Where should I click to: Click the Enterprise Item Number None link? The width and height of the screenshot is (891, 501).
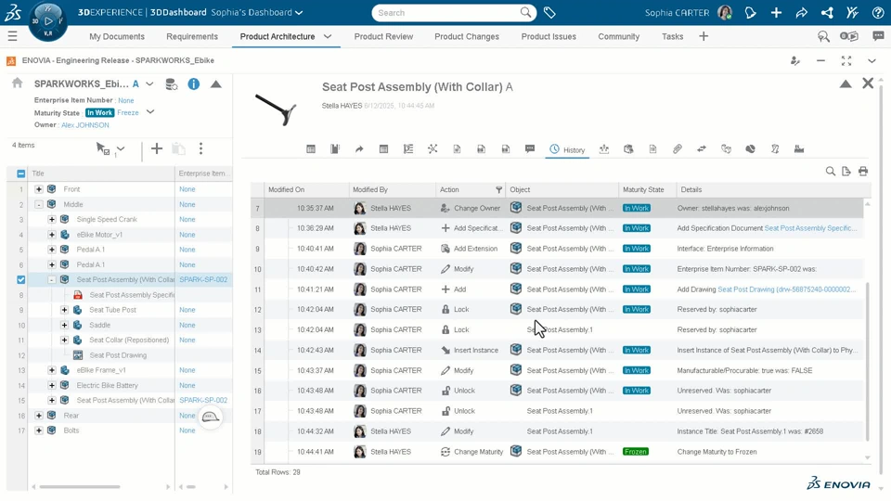126,100
